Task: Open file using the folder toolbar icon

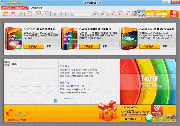Action: [x=6, y=14]
